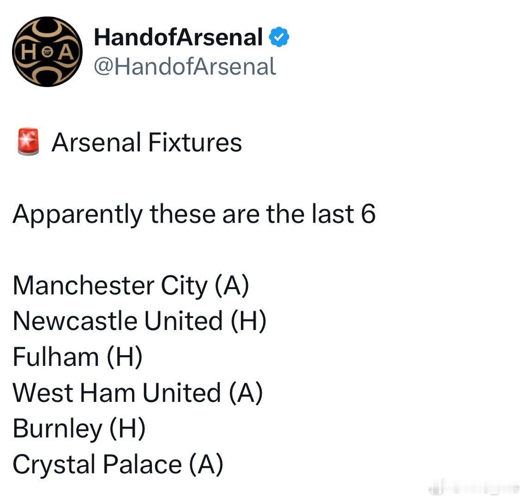Select the Crystal Palace fixture name
Image resolution: width=524 pixels, height=500 pixels.
(97, 464)
